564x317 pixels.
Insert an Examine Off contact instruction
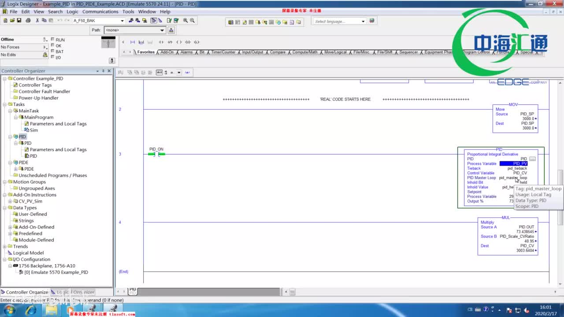[x=170, y=42]
